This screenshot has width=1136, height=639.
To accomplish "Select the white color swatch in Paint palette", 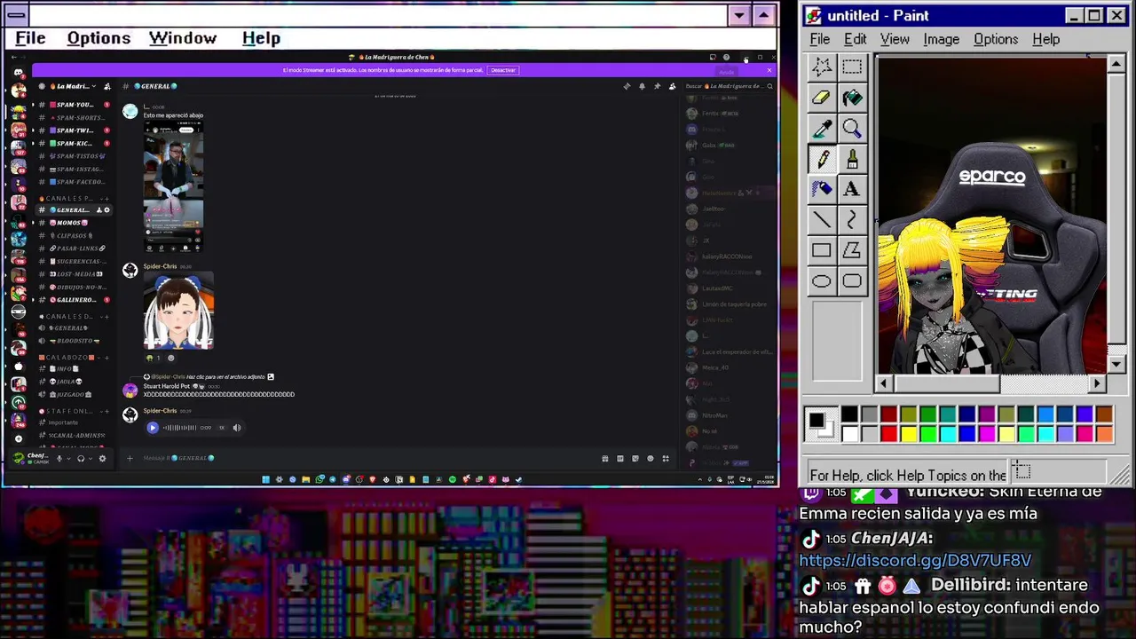I will point(849,434).
